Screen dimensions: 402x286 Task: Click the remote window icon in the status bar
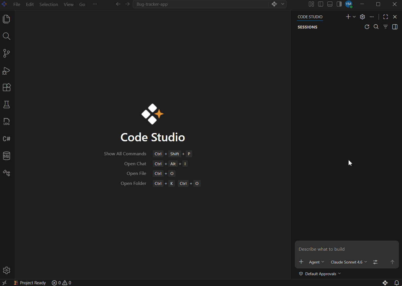coord(5,283)
